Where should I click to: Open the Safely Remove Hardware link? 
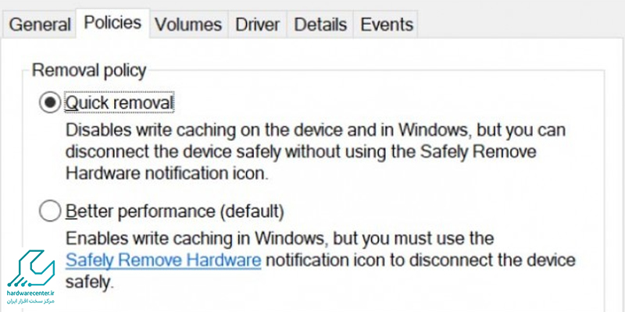[163, 261]
